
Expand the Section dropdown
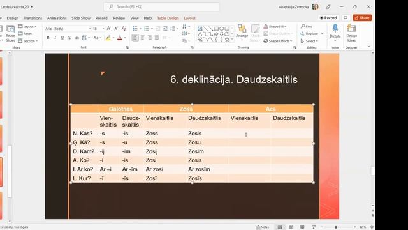pyautogui.click(x=28, y=41)
